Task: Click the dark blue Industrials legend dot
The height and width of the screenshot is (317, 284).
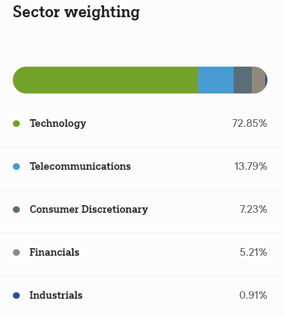Action: tap(16, 296)
